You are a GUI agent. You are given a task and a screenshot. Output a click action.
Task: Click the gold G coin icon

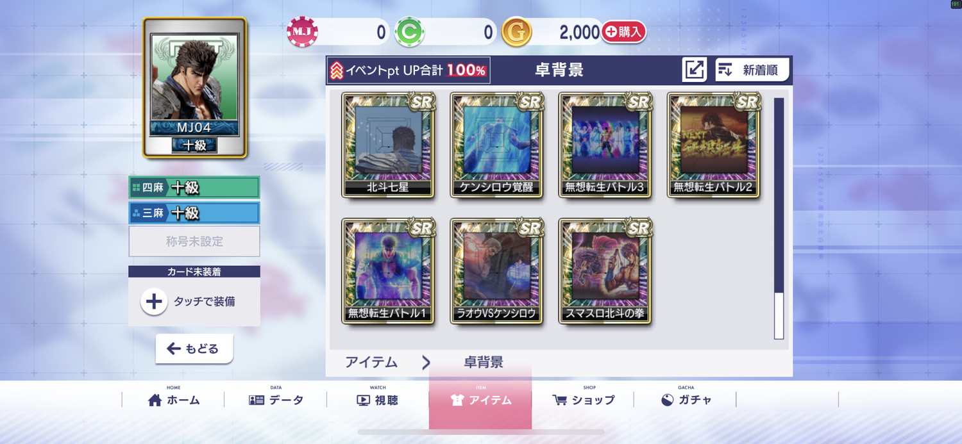(x=516, y=31)
